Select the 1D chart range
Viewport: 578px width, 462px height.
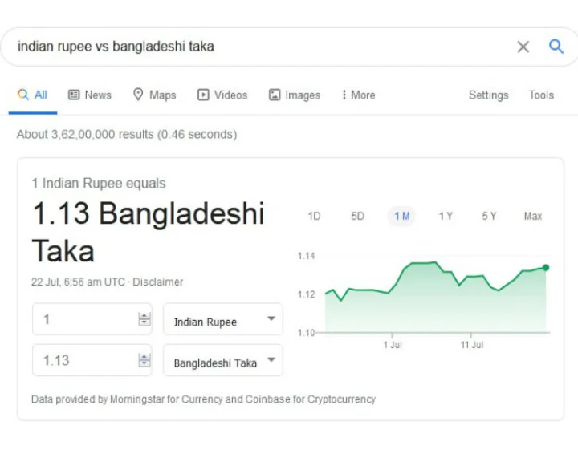pyautogui.click(x=314, y=216)
